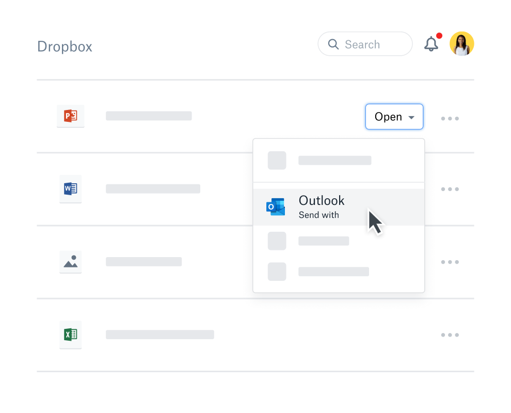Click the Word document file icon

coord(70,189)
